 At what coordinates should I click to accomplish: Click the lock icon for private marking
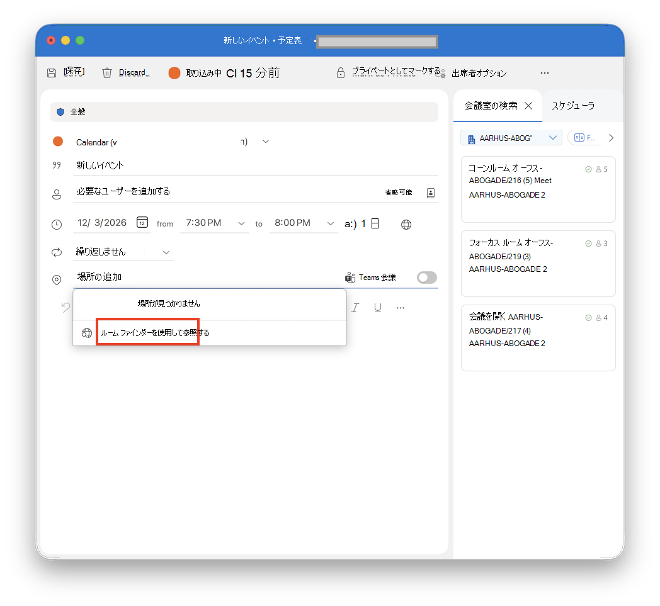point(341,73)
